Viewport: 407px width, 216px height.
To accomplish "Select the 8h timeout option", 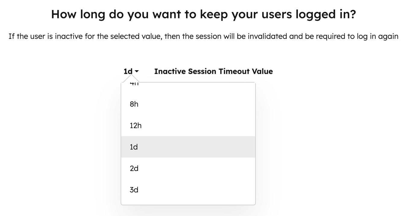I will [x=134, y=104].
